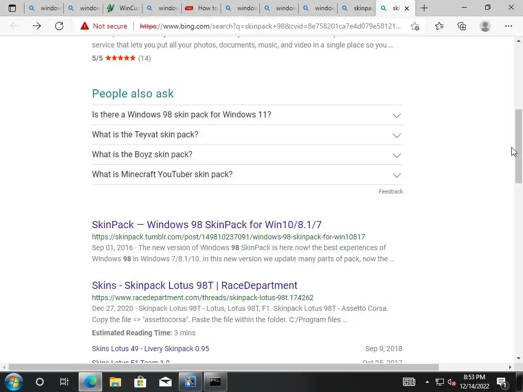Image resolution: width=523 pixels, height=392 pixels.
Task: Click the skinpack.tumblr.com result URL
Action: 228,237
